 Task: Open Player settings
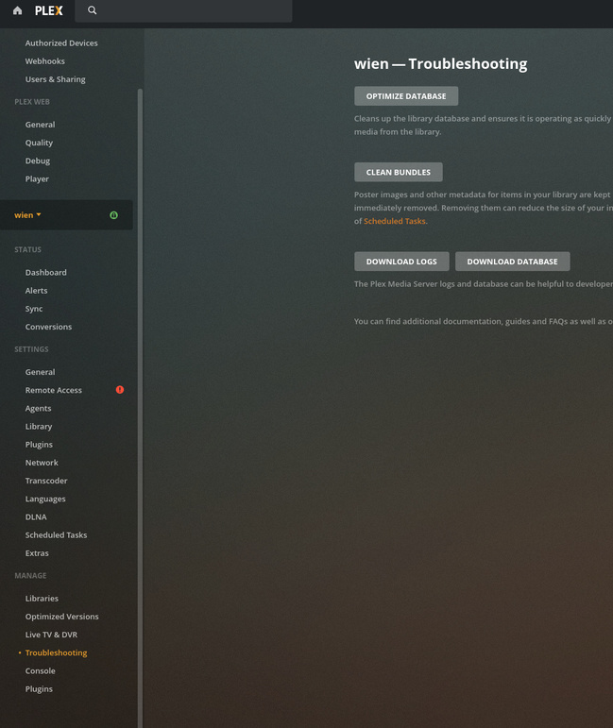[37, 178]
